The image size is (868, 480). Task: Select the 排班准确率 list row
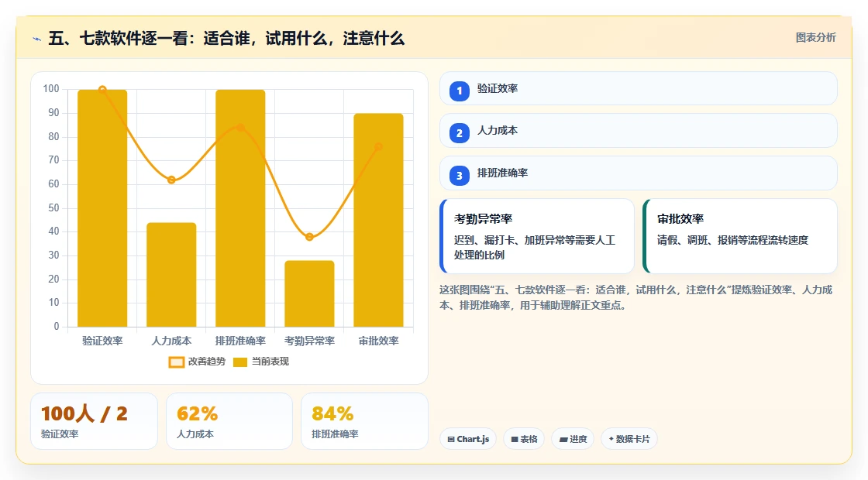coord(639,173)
